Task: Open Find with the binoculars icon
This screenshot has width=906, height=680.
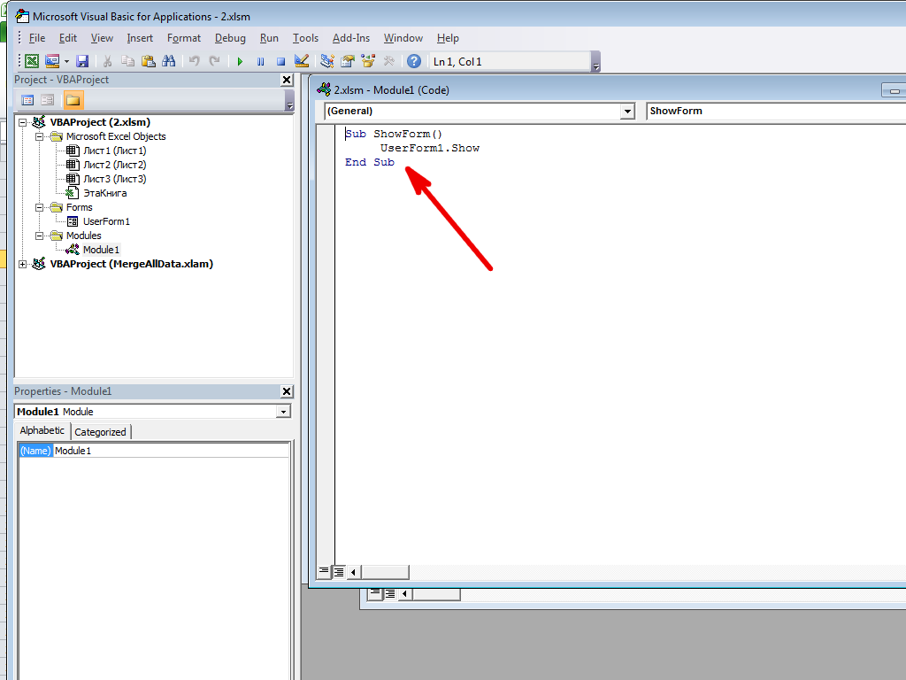Action: coord(169,61)
